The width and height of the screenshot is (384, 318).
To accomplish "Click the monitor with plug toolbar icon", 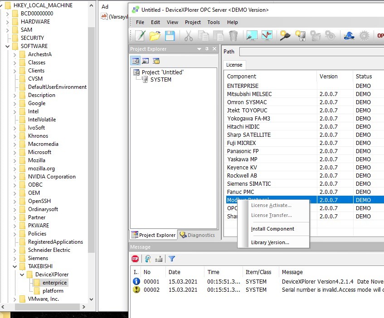I will coord(252,36).
